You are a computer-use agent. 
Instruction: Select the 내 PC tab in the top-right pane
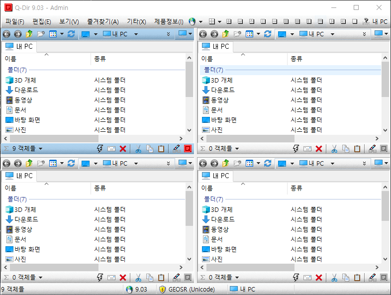216,47
